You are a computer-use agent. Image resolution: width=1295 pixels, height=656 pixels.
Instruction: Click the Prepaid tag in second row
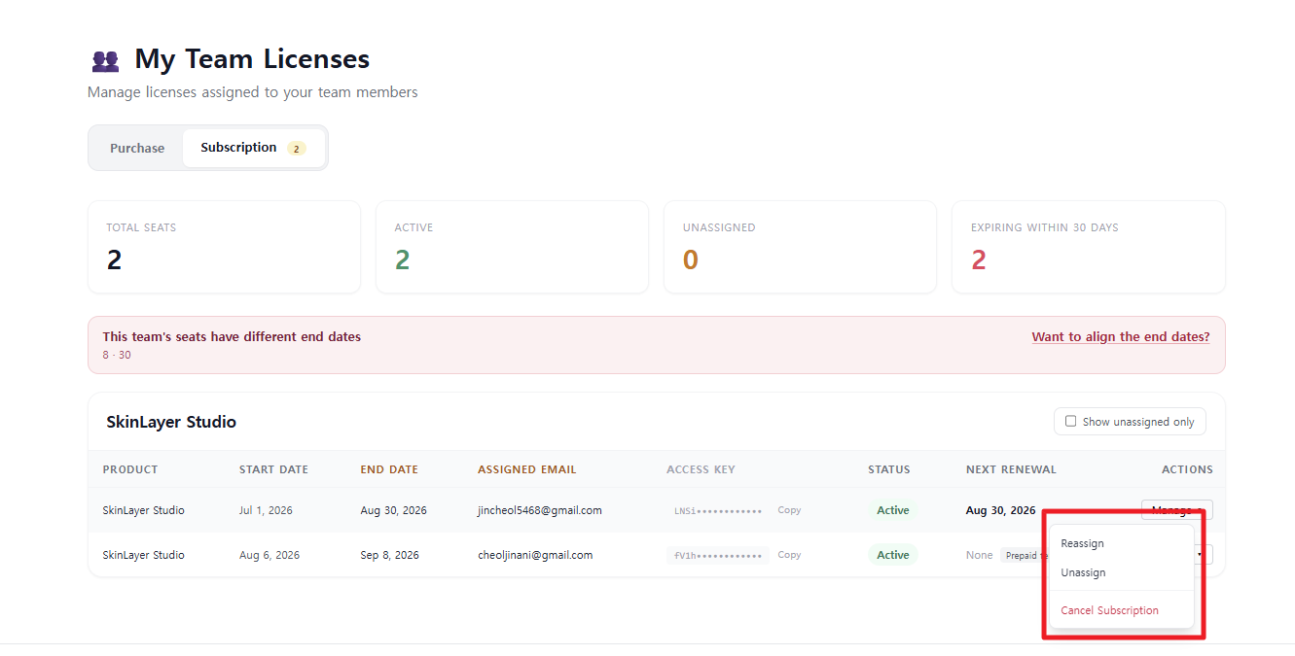pos(1025,555)
